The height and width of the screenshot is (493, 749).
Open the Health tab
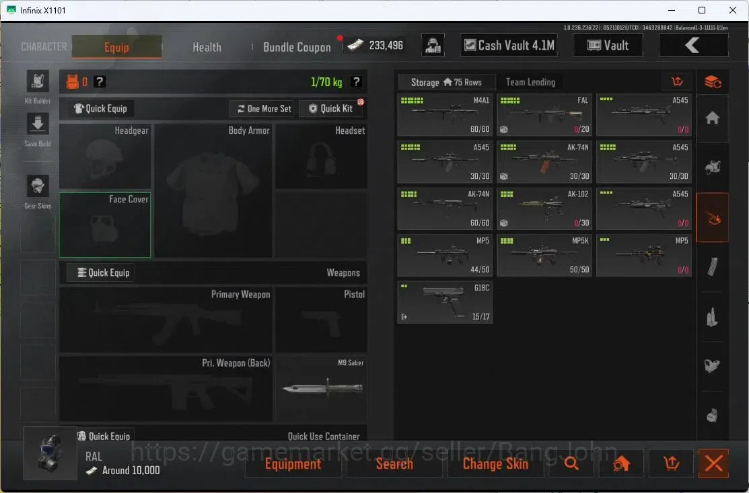pyautogui.click(x=207, y=47)
